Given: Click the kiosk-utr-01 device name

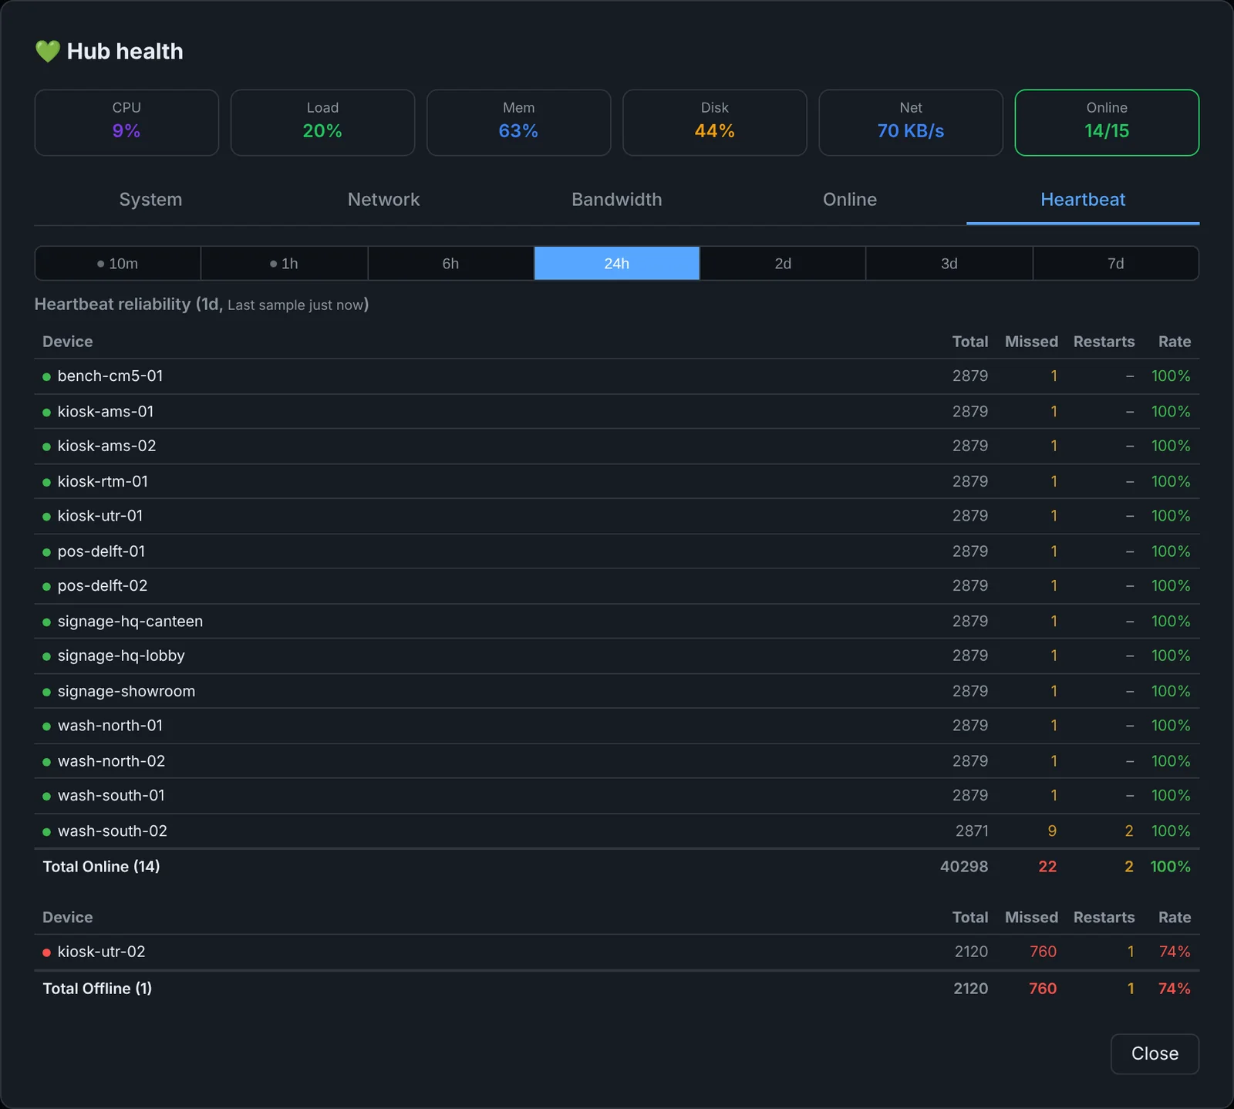Looking at the screenshot, I should click(x=100, y=516).
